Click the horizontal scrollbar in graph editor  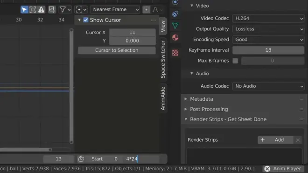coord(26,150)
